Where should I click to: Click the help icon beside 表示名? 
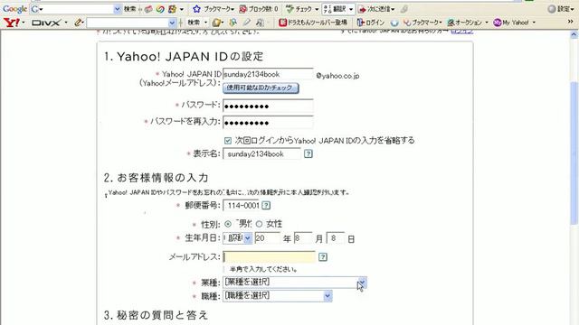(308, 154)
